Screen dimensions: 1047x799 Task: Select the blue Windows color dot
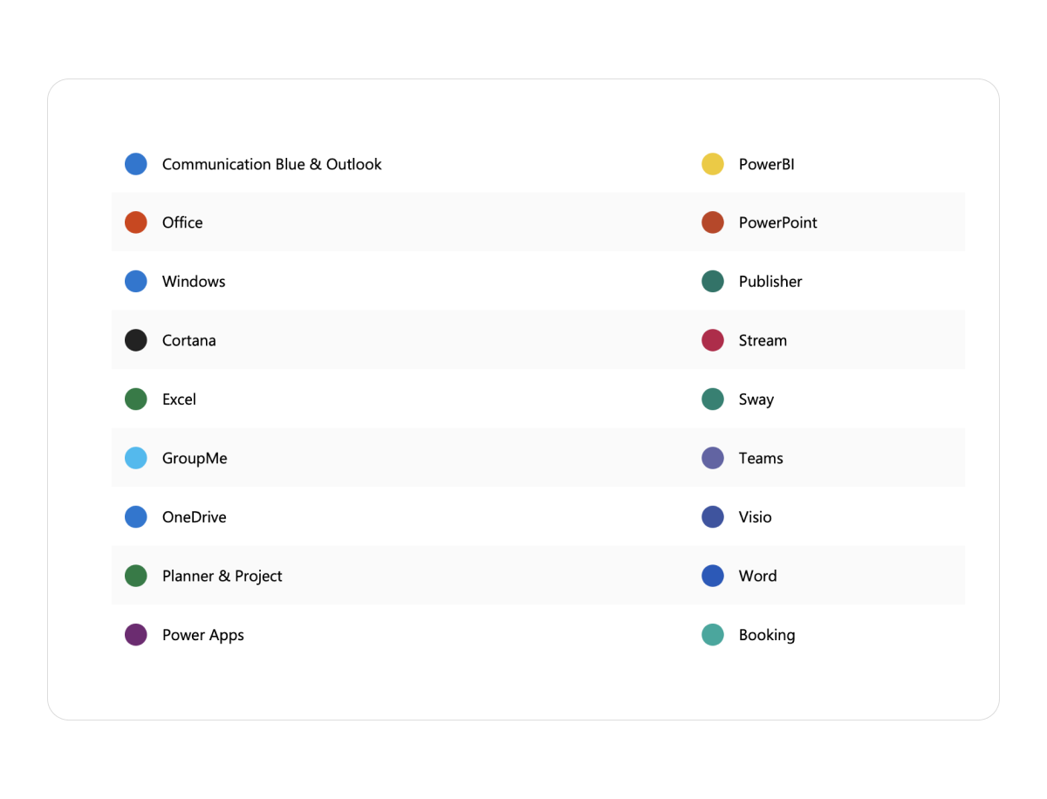click(x=136, y=282)
